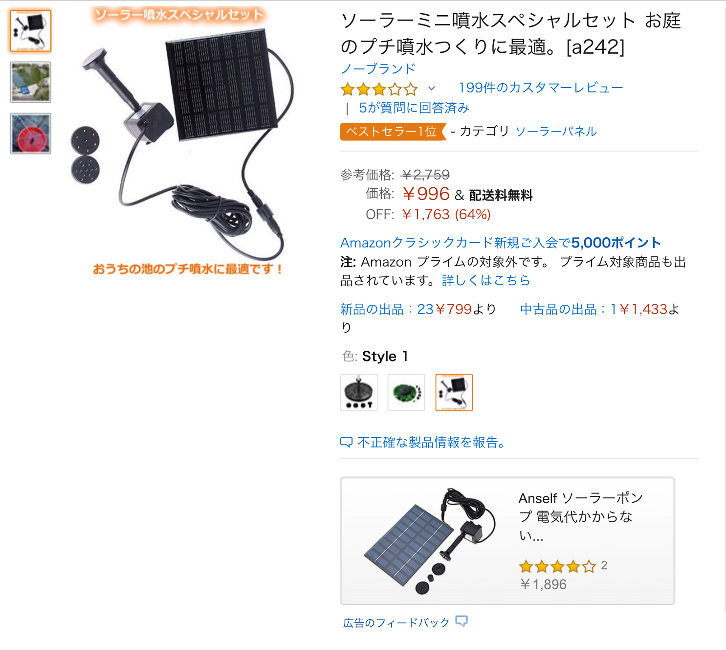Screen dimensions: 726x650
Task: Choose the selected solar panel set style swatch
Action: [x=454, y=392]
